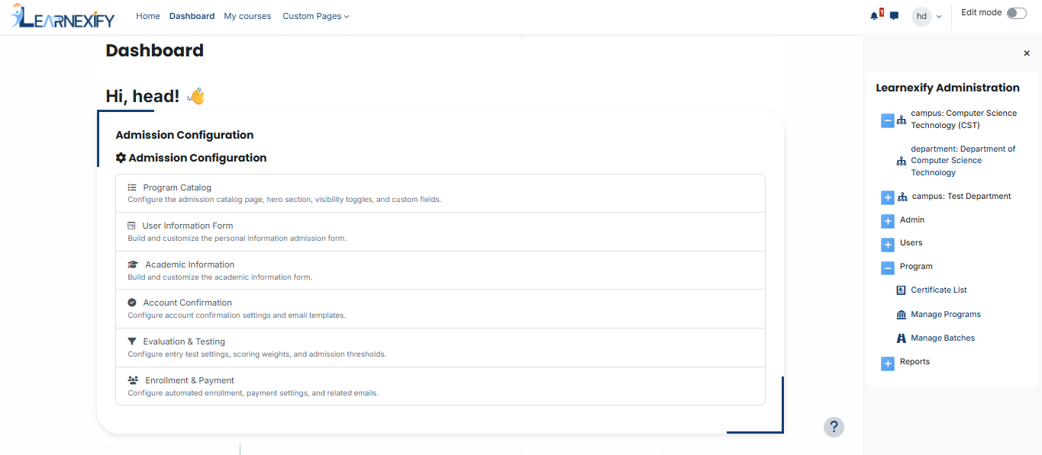This screenshot has height=455, width=1042.
Task: Open Department of Computer Science Technology link
Action: 963,161
